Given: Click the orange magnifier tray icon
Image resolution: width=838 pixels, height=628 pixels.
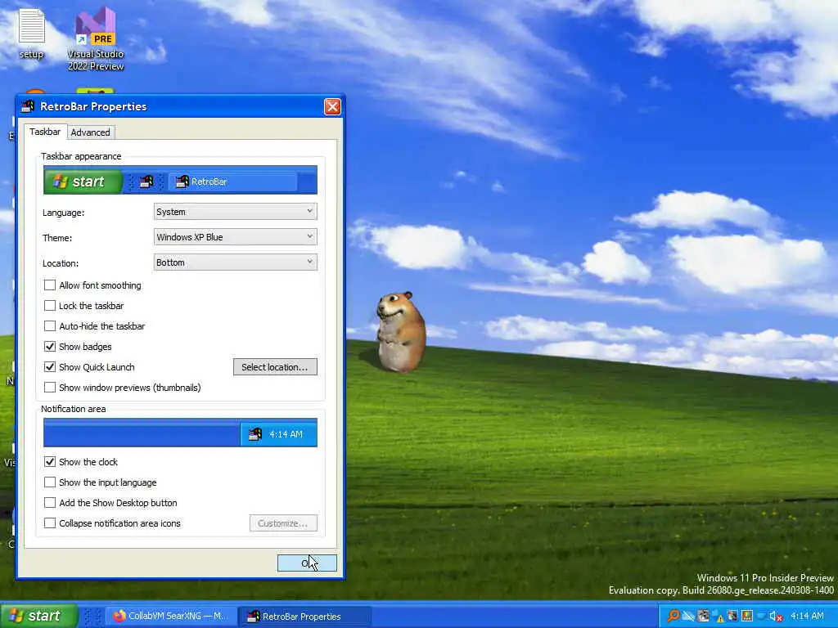Looking at the screenshot, I should tap(674, 616).
